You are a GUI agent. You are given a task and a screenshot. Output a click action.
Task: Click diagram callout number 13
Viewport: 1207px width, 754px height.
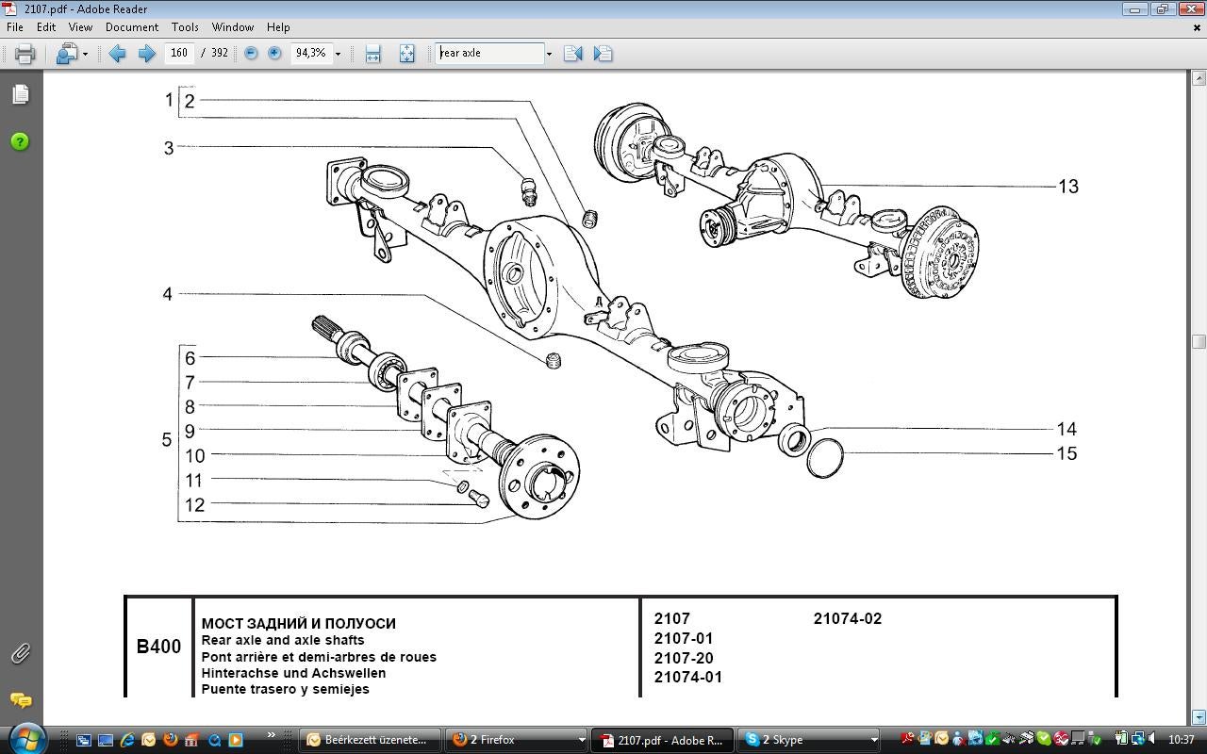[1067, 187]
